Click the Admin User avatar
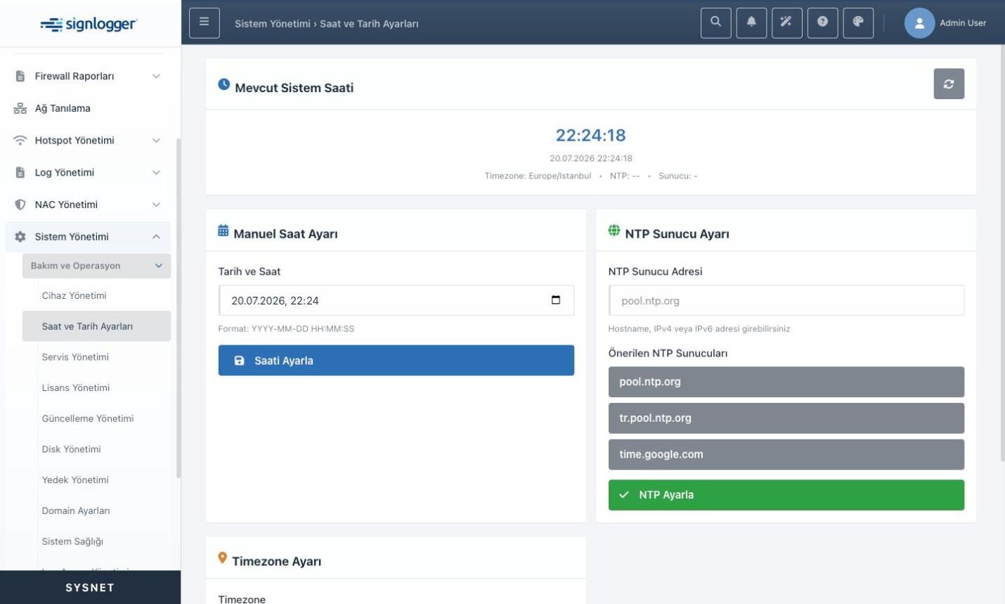The width and height of the screenshot is (1005, 604). pyautogui.click(x=919, y=23)
